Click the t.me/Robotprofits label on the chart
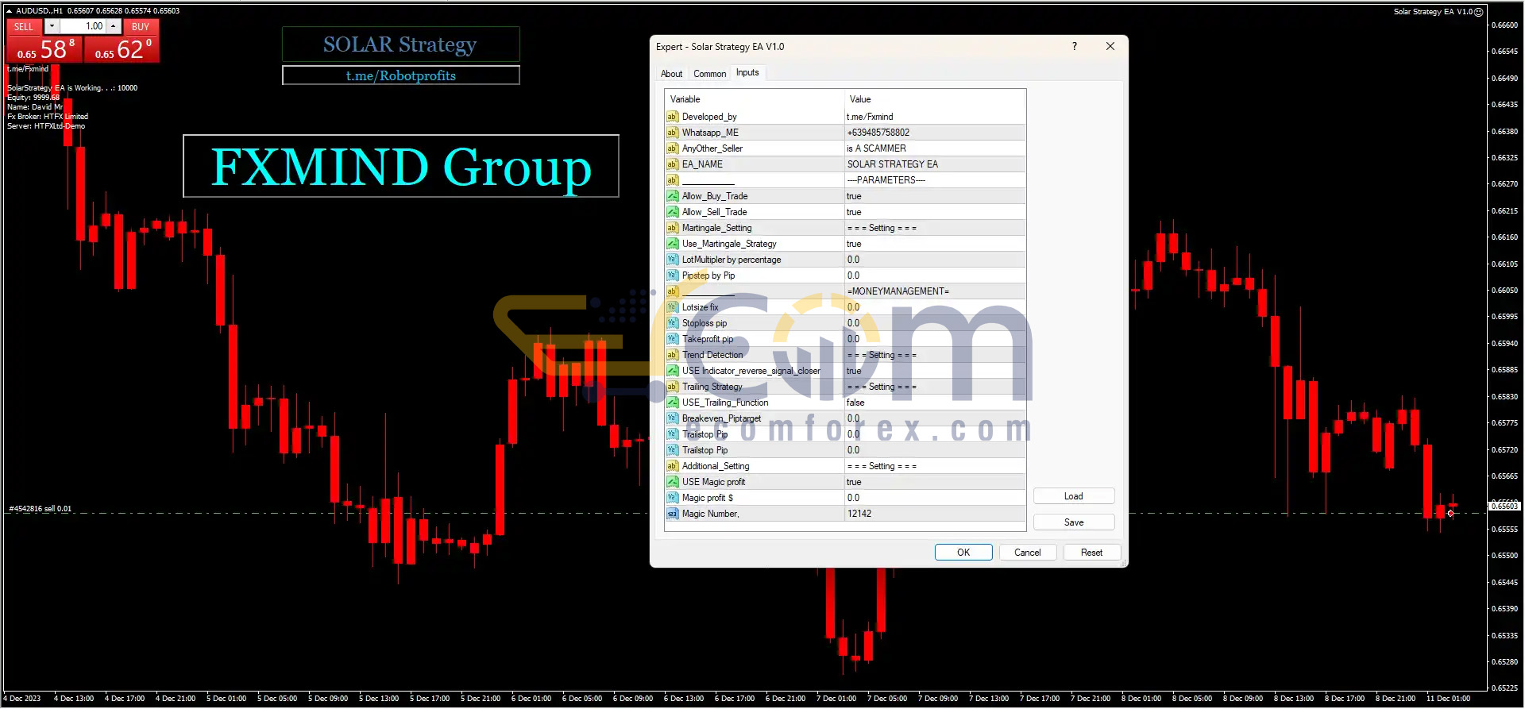The height and width of the screenshot is (709, 1525). [401, 75]
